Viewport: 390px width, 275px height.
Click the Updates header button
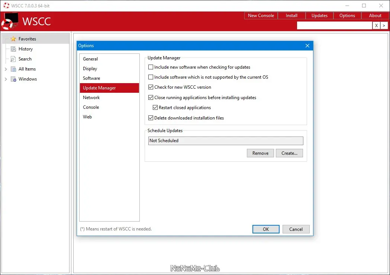tap(319, 16)
